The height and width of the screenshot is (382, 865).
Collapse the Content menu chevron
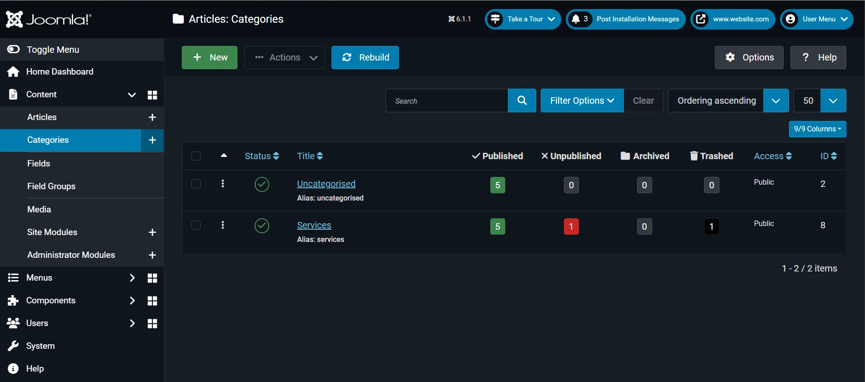click(x=132, y=95)
